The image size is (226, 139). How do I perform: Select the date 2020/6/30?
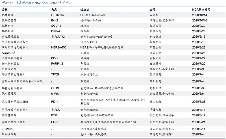[x=199, y=88]
